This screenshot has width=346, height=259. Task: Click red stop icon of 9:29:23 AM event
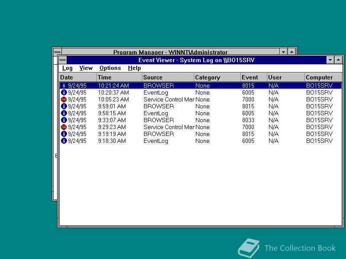(64, 127)
